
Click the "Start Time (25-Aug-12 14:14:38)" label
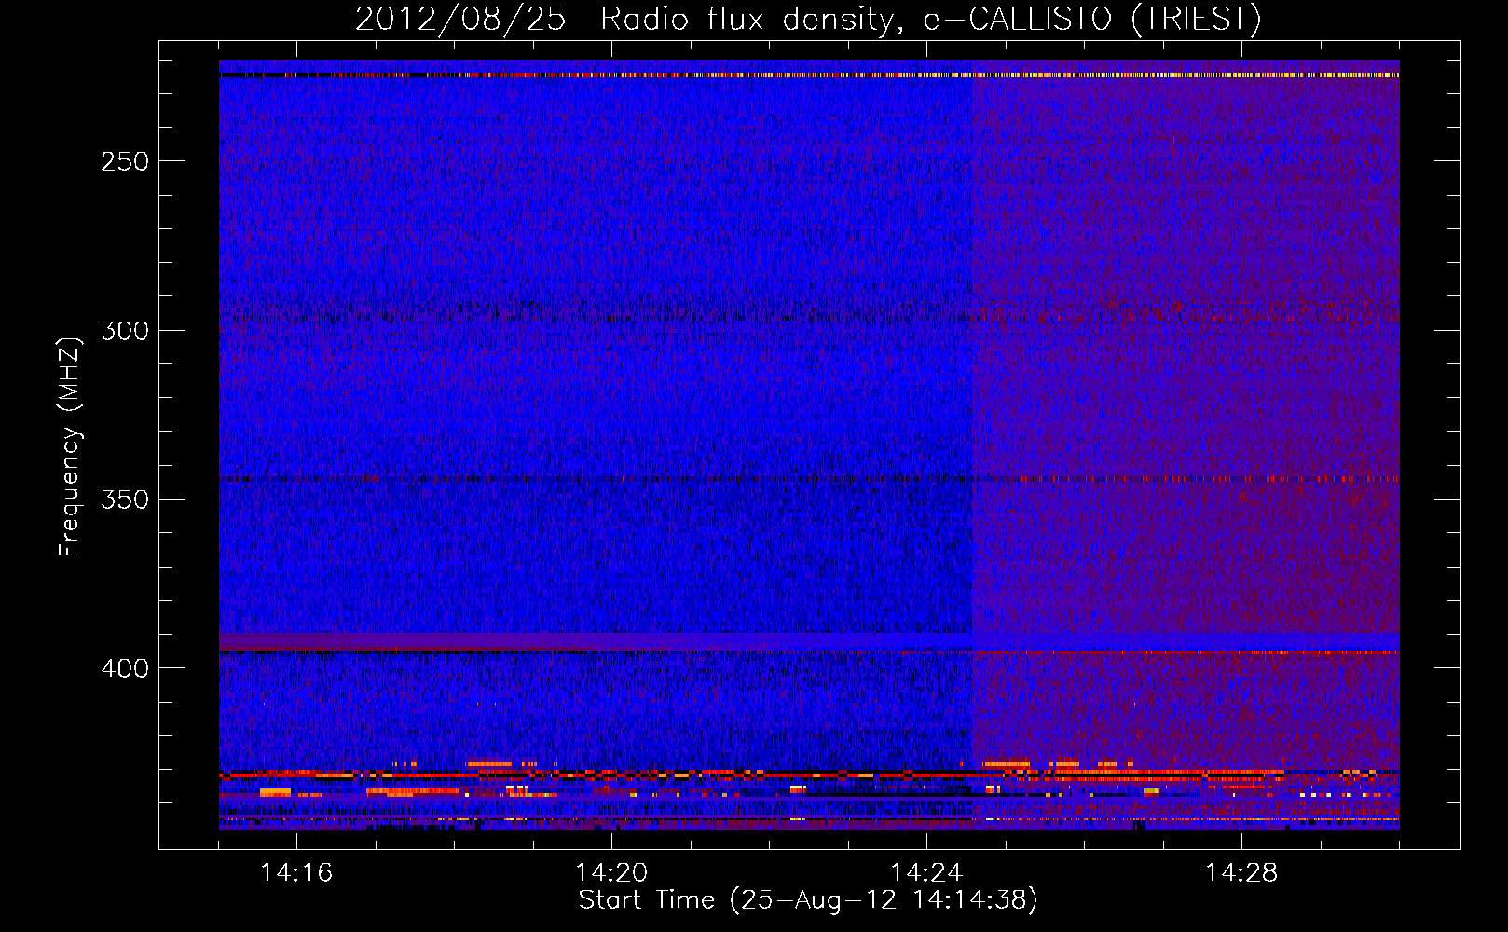point(808,900)
